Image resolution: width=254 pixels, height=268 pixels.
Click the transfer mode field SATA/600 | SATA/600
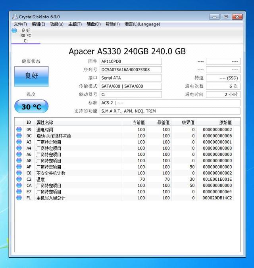tap(131, 86)
